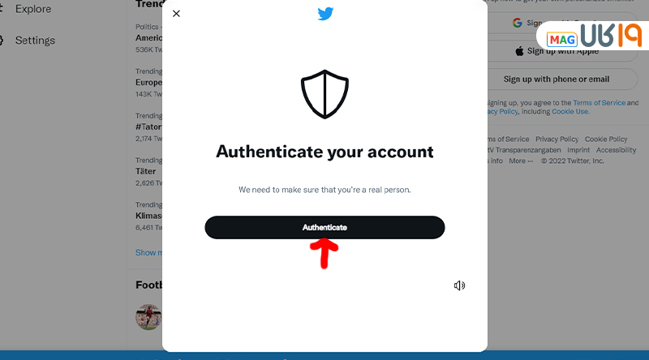Click the Twitter bird logo
649x360 pixels.
(325, 14)
